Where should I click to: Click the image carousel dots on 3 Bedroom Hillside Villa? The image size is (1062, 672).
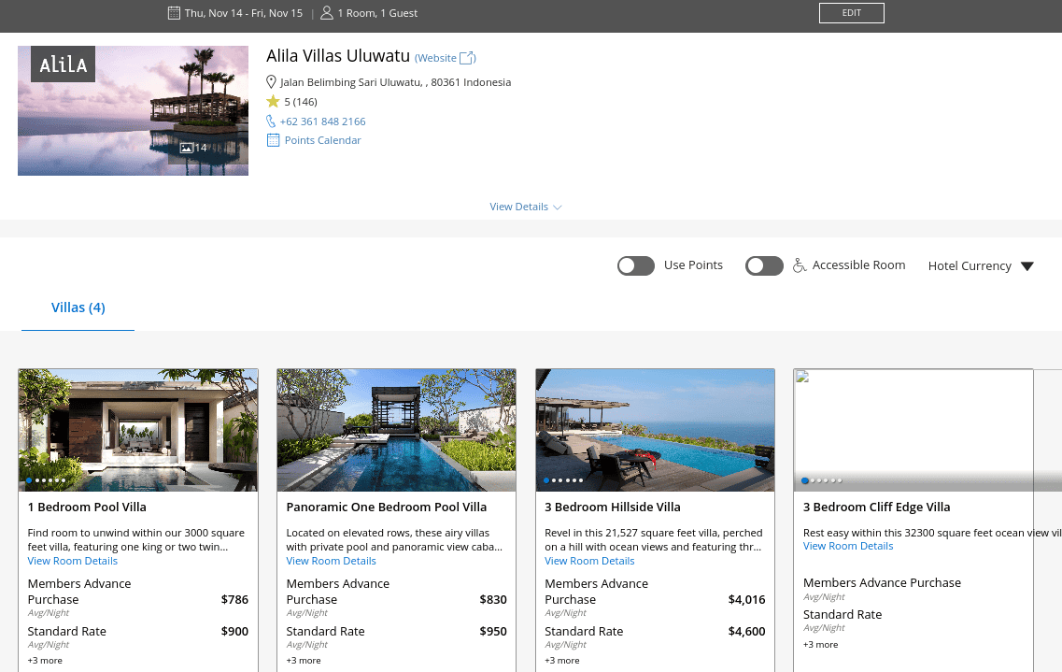(x=563, y=480)
